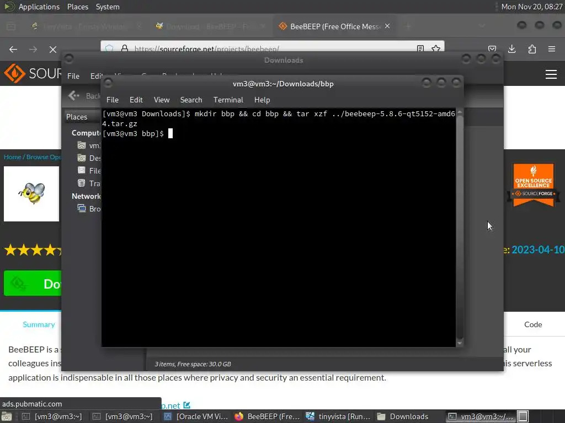Click the terminal scrollbar up arrow
Image resolution: width=565 pixels, height=423 pixels.
coord(460,112)
